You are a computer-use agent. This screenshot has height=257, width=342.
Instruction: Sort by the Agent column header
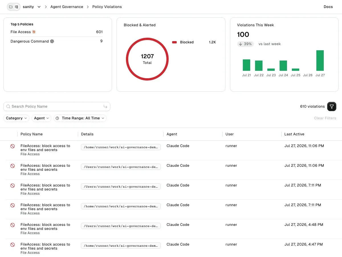(172, 134)
